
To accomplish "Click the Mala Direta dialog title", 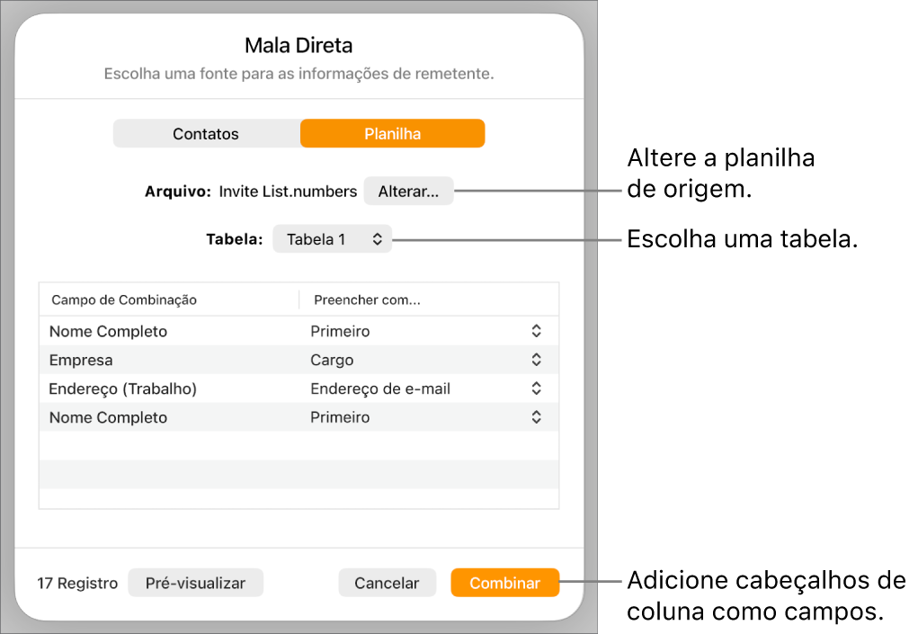I will 299,45.
